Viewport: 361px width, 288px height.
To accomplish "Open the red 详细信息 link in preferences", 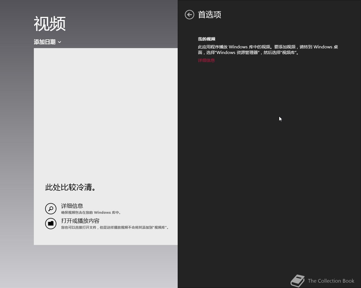I will [206, 60].
